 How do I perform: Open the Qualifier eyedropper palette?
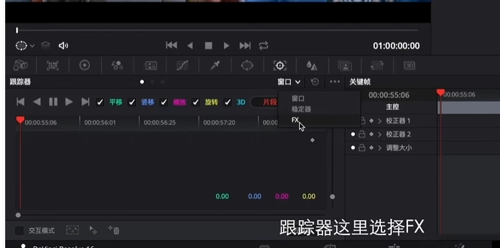tap(214, 65)
